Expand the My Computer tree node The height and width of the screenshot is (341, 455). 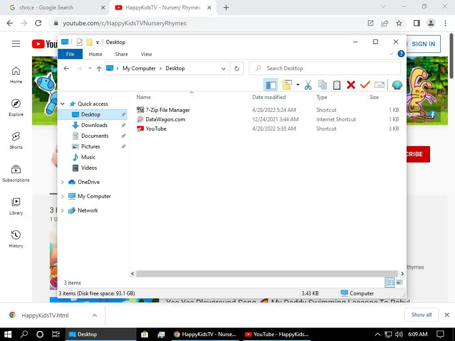[63, 196]
